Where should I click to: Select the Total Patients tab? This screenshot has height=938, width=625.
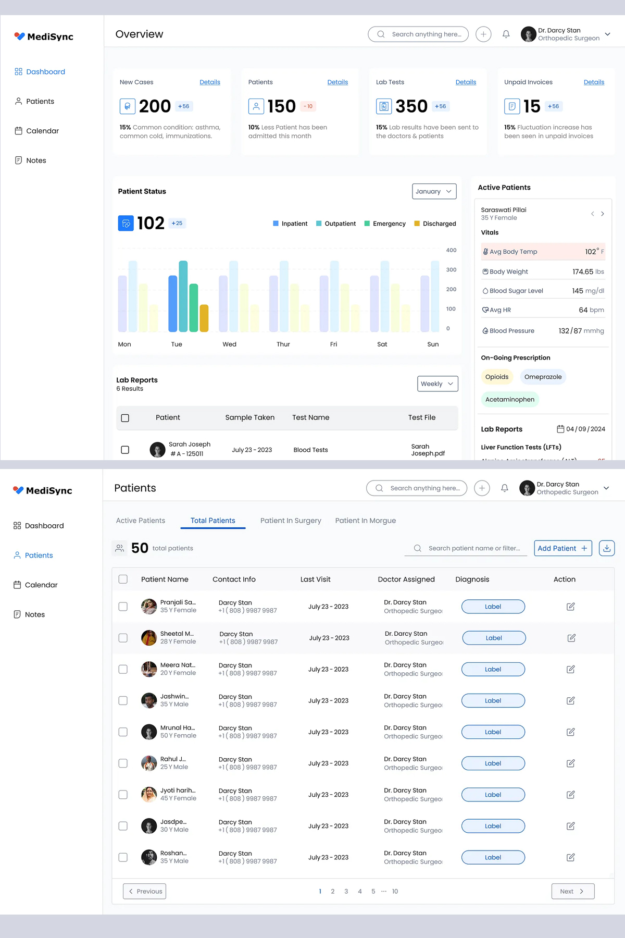point(213,521)
